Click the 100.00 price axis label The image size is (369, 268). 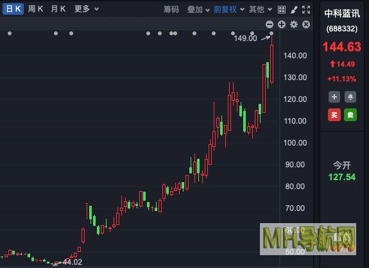tap(295, 143)
